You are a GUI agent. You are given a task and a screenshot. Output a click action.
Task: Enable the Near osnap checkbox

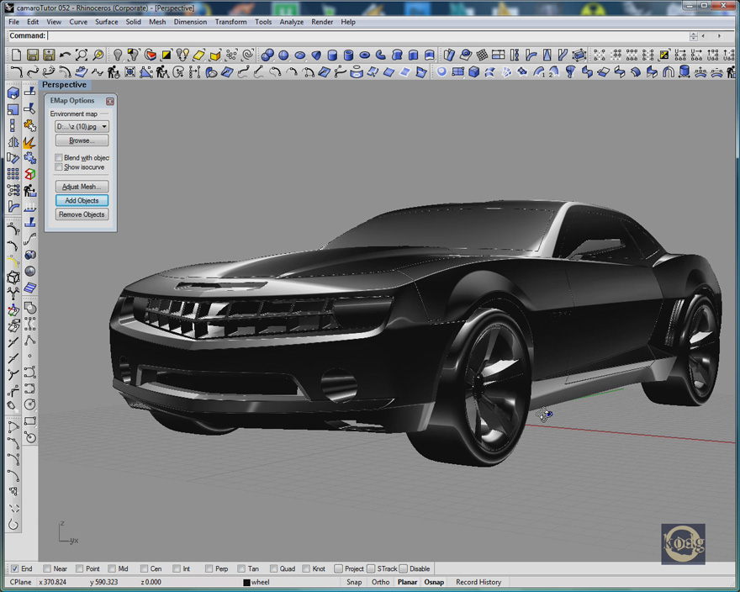[47, 568]
